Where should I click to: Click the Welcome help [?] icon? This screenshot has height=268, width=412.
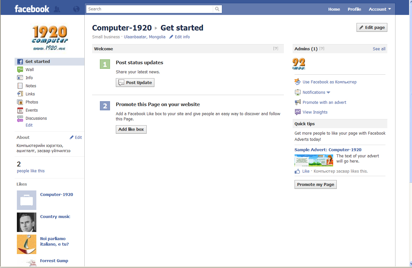(276, 49)
